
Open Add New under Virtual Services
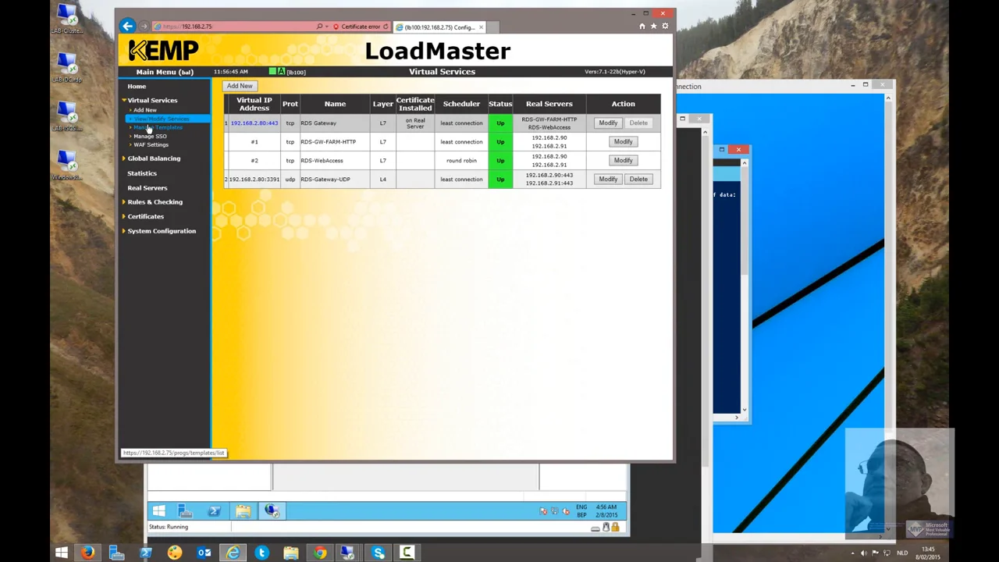pyautogui.click(x=144, y=110)
